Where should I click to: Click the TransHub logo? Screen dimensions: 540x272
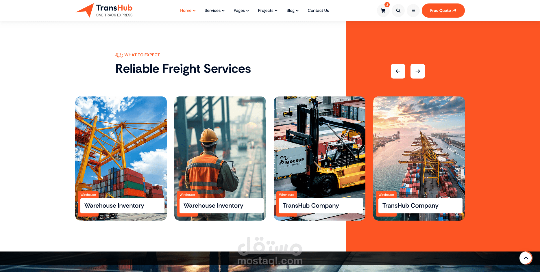104,10
